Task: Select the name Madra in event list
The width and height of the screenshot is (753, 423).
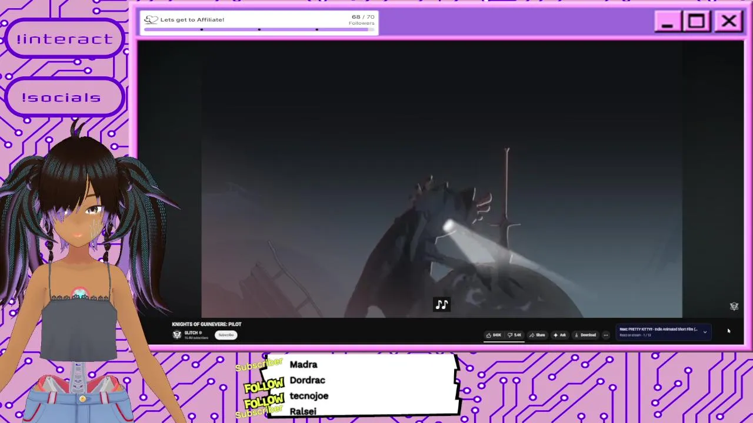Action: point(304,364)
